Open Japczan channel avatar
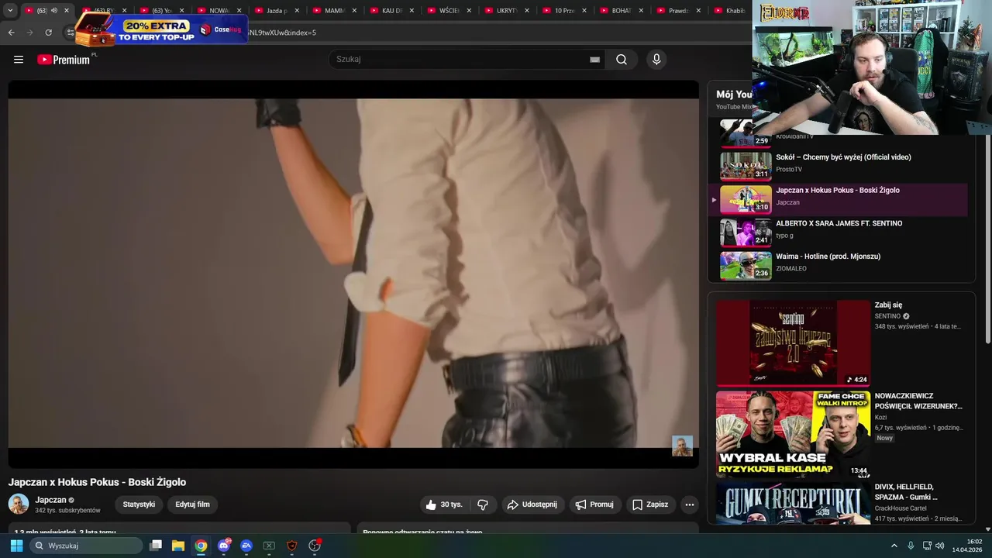Viewport: 992px width, 558px height. tap(19, 504)
